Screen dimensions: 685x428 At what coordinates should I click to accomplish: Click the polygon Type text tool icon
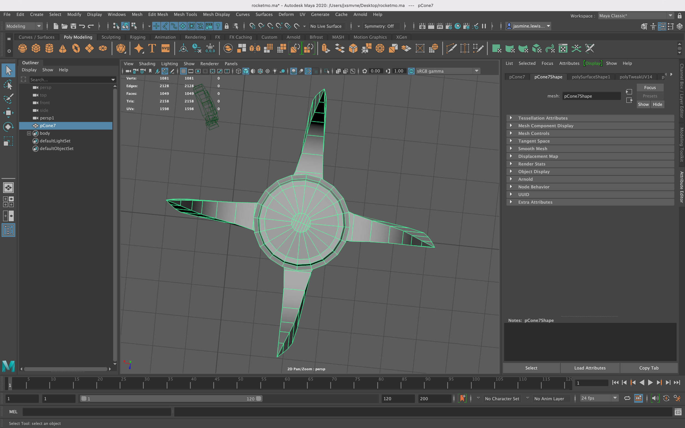(152, 48)
